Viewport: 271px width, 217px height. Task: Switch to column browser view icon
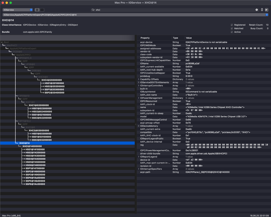tap(42, 10)
